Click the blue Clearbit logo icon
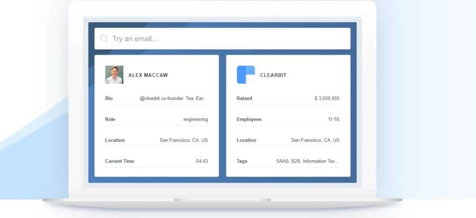This screenshot has width=476, height=218. (x=246, y=75)
